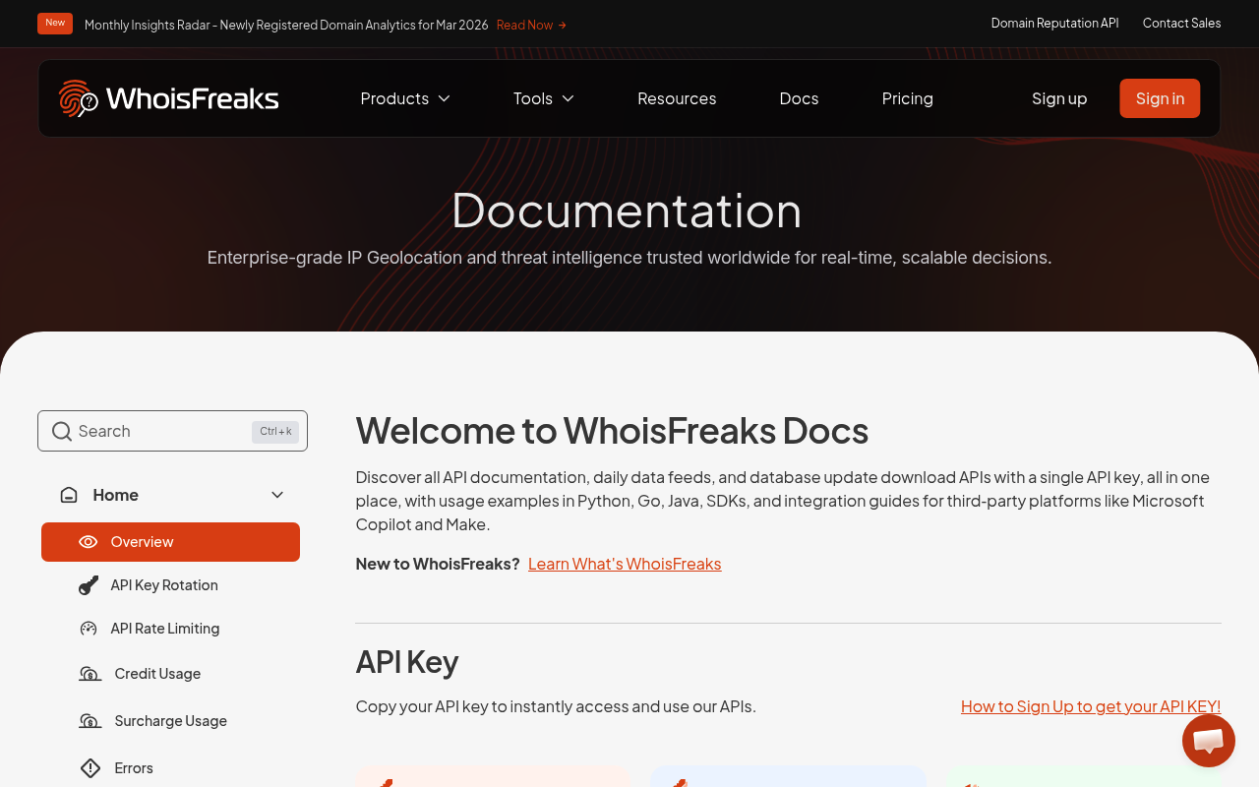The height and width of the screenshot is (787, 1259).
Task: Click the search magnifier icon
Action: click(x=62, y=431)
